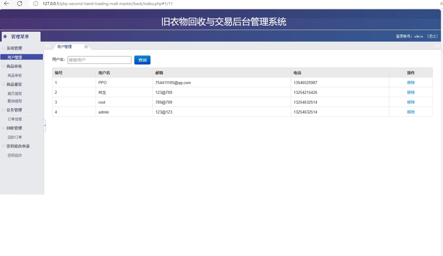443x256 pixels.
Task: Click the left tab-scroll arrow icon
Action: [48, 46]
